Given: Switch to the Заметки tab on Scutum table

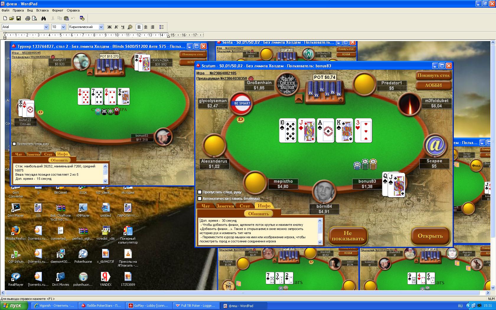Looking at the screenshot, I should click(225, 206).
